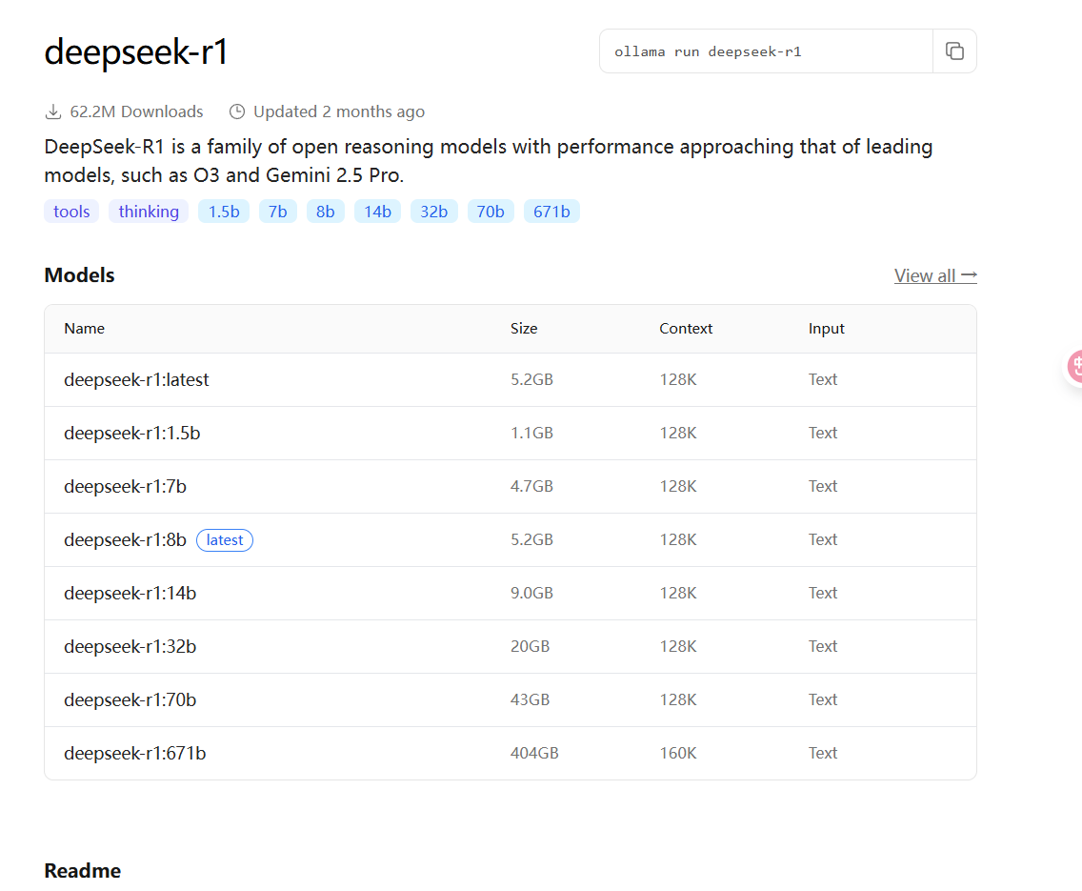Image resolution: width=1082 pixels, height=891 pixels.
Task: Select the 70b size tag
Action: click(x=491, y=212)
